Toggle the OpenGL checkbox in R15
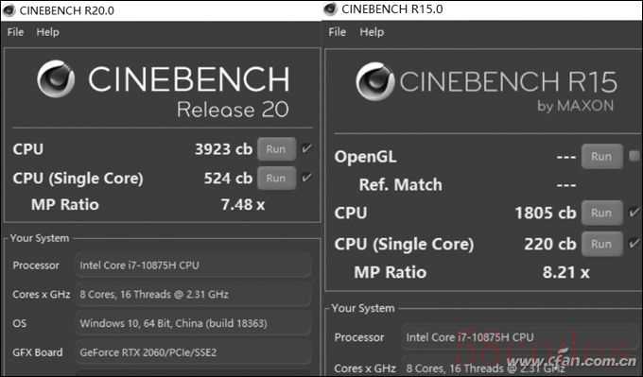Screen dimensions: 643x377 coord(634,156)
